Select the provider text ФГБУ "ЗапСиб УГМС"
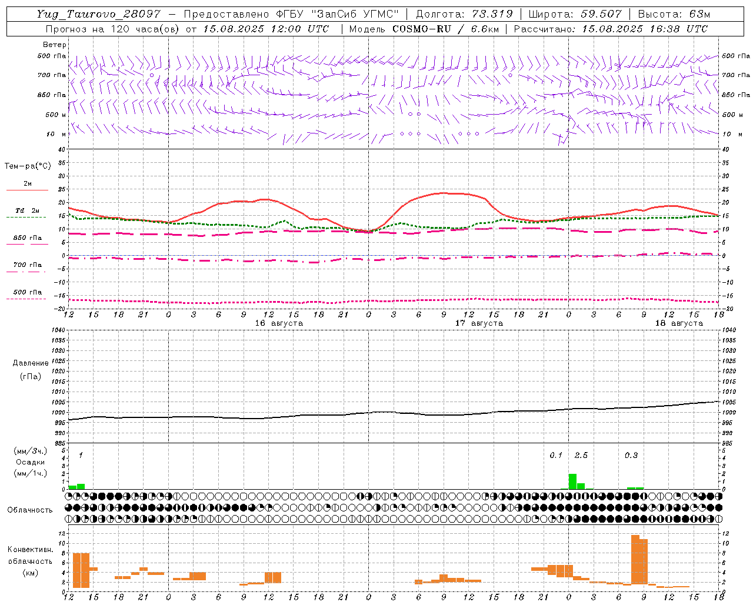 [x=338, y=14]
